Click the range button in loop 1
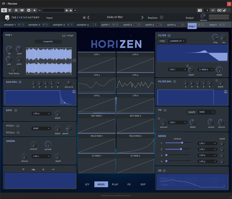Viewport: 232px width, 199px height. point(70,35)
